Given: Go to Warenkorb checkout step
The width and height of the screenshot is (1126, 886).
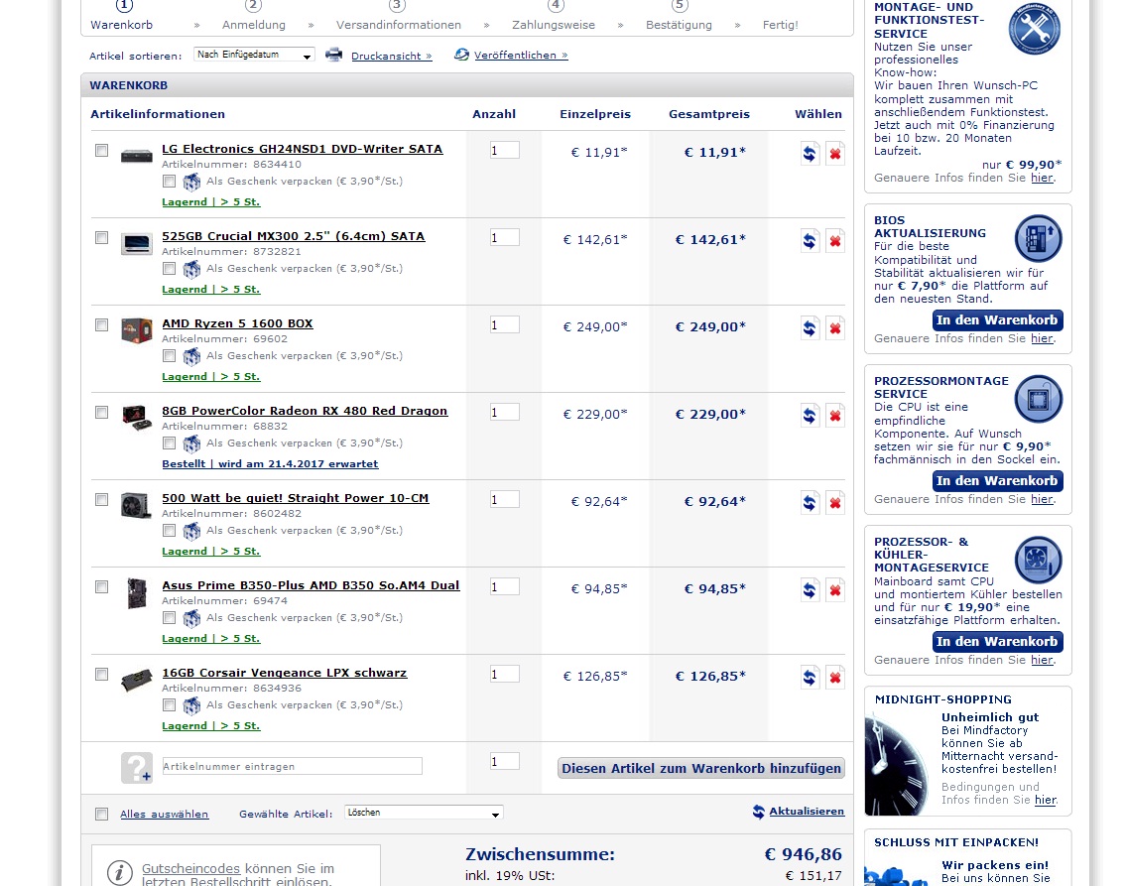Looking at the screenshot, I should [121, 25].
